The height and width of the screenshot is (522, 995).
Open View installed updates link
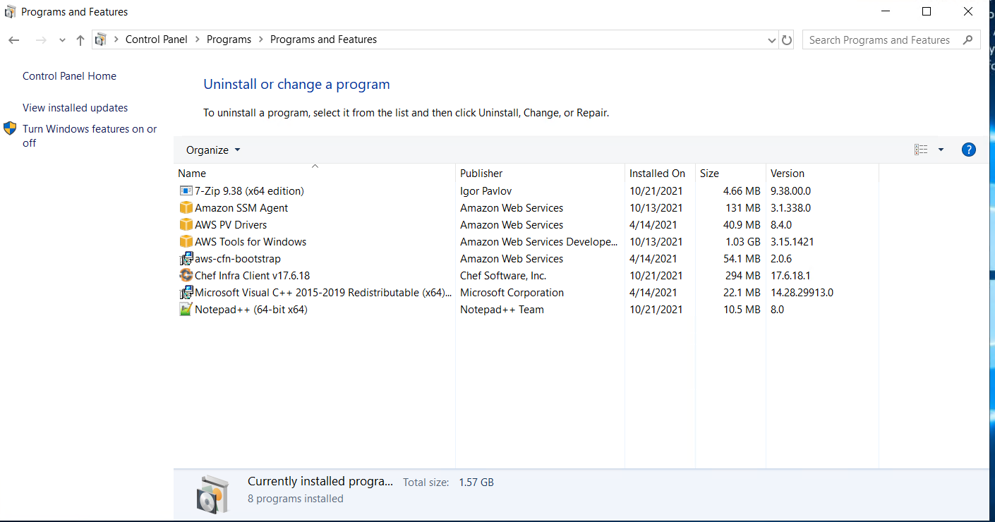point(75,108)
